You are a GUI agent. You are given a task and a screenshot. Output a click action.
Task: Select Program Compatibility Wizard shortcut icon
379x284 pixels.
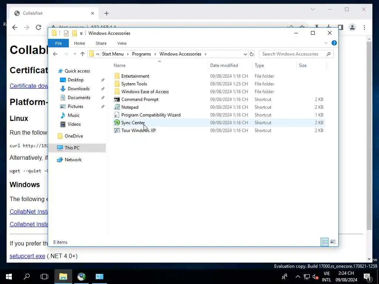(117, 115)
